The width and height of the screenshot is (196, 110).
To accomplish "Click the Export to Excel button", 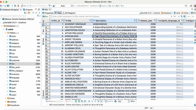I will pos(108,101).
